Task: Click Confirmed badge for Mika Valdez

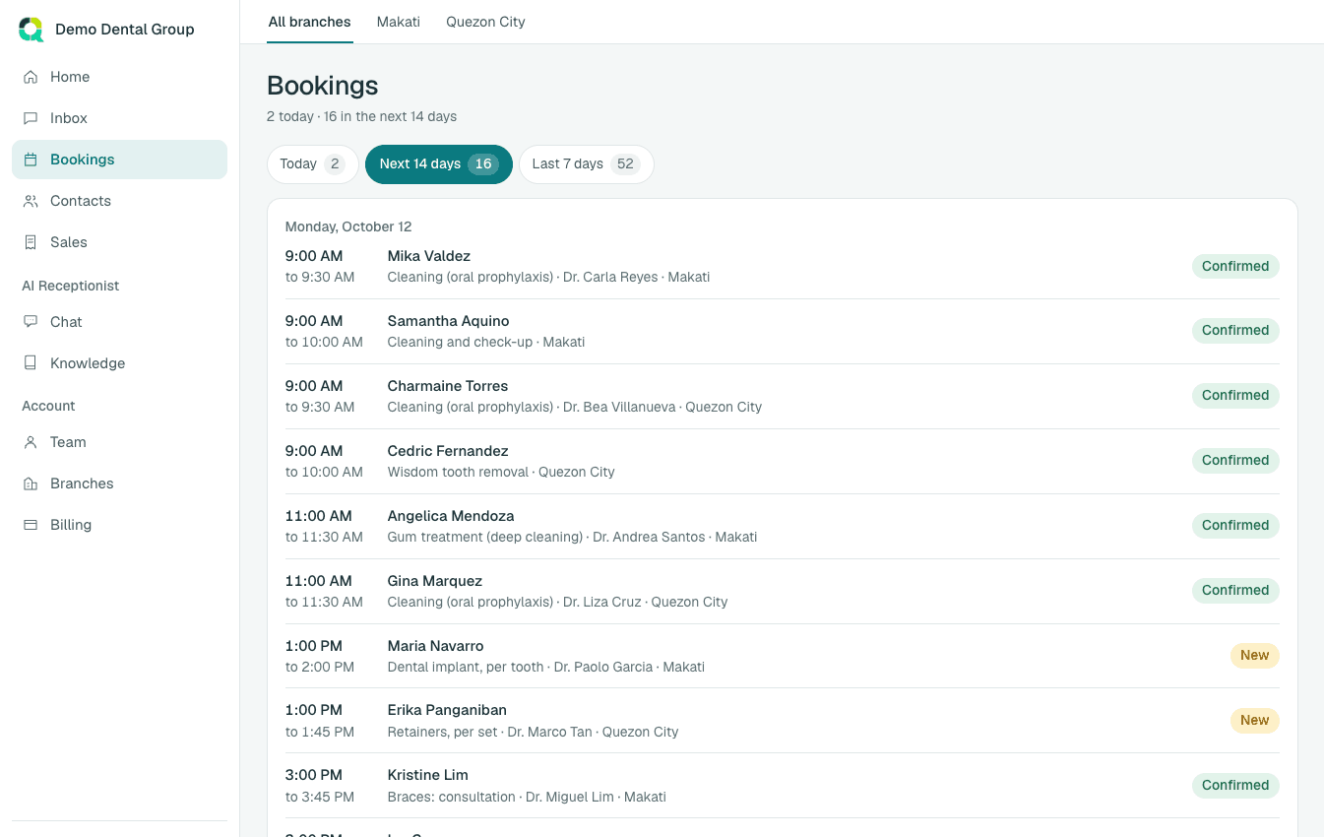Action: [1235, 266]
